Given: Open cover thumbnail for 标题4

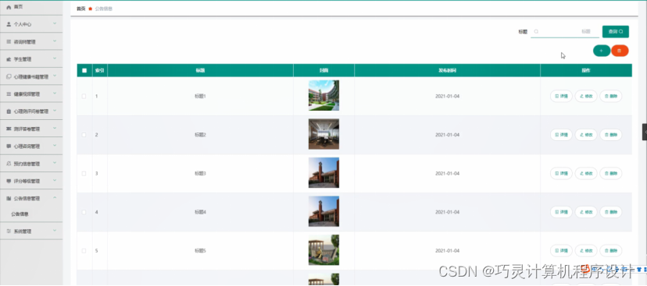Looking at the screenshot, I should point(324,211).
